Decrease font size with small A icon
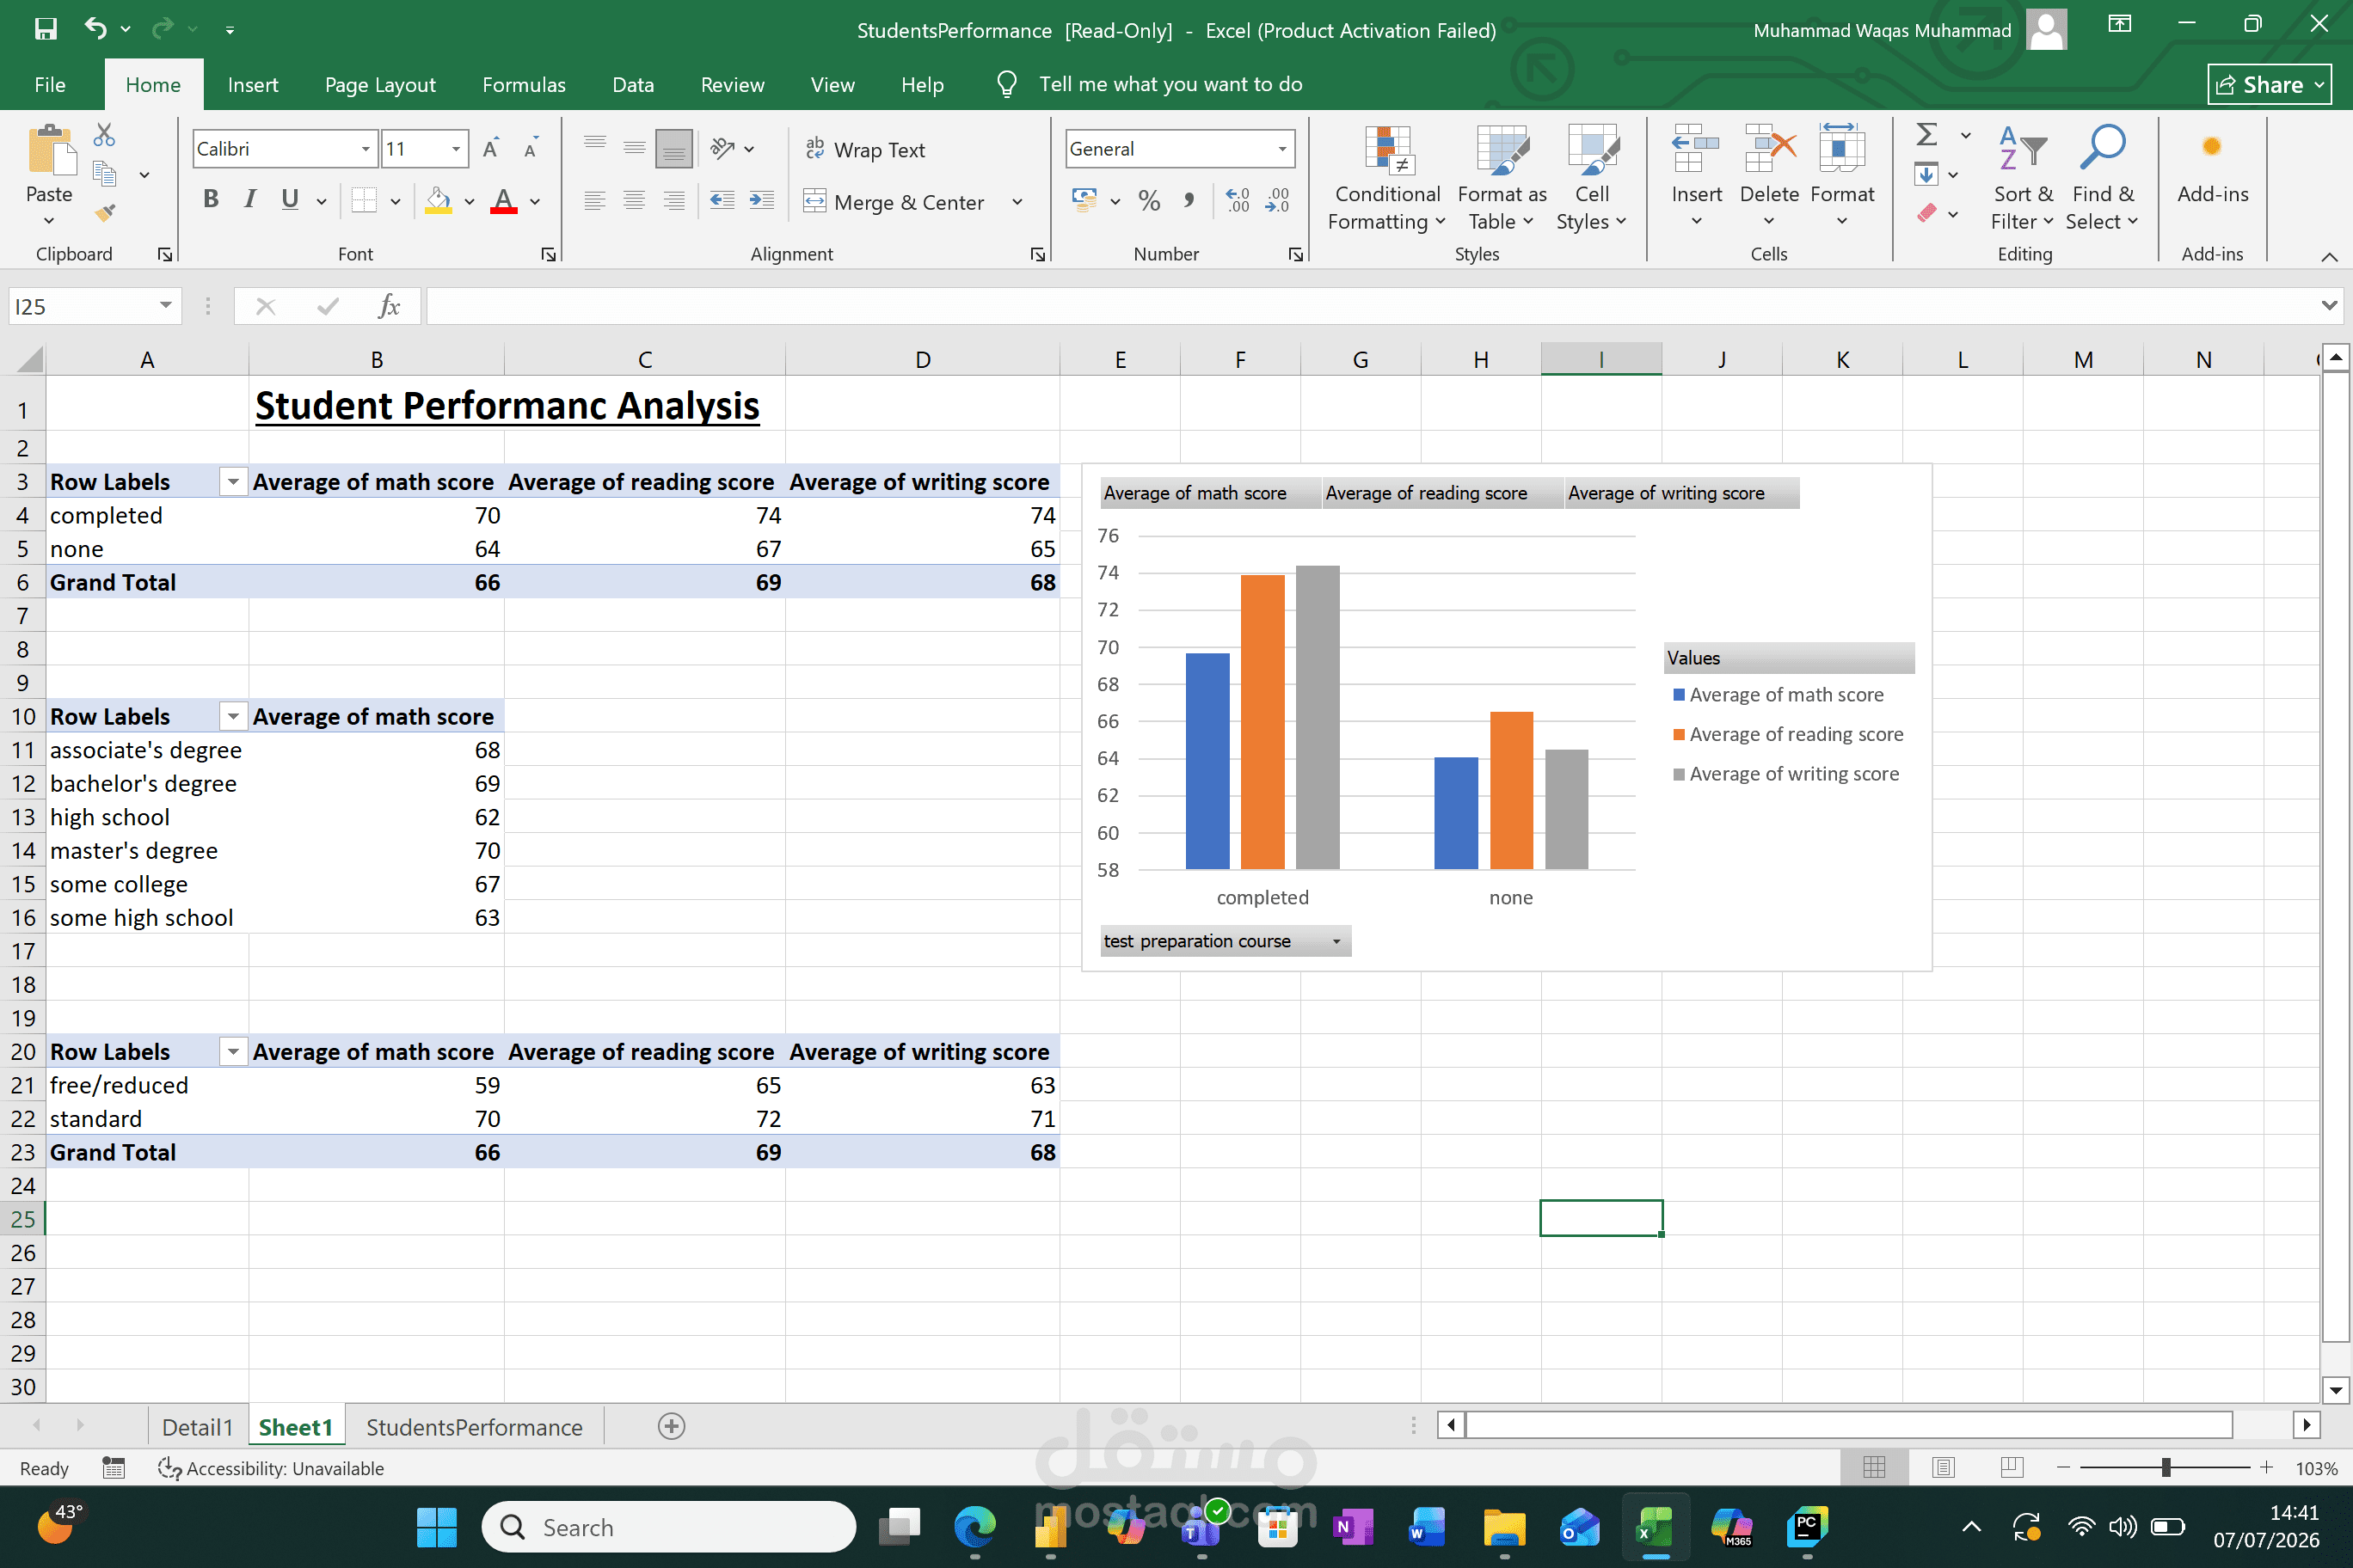 tap(531, 149)
